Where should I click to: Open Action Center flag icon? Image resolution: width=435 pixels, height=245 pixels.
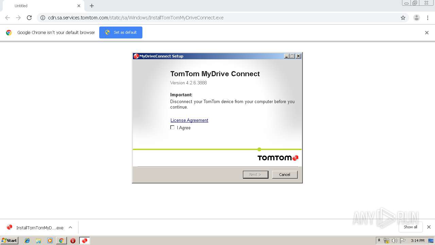[x=403, y=241]
